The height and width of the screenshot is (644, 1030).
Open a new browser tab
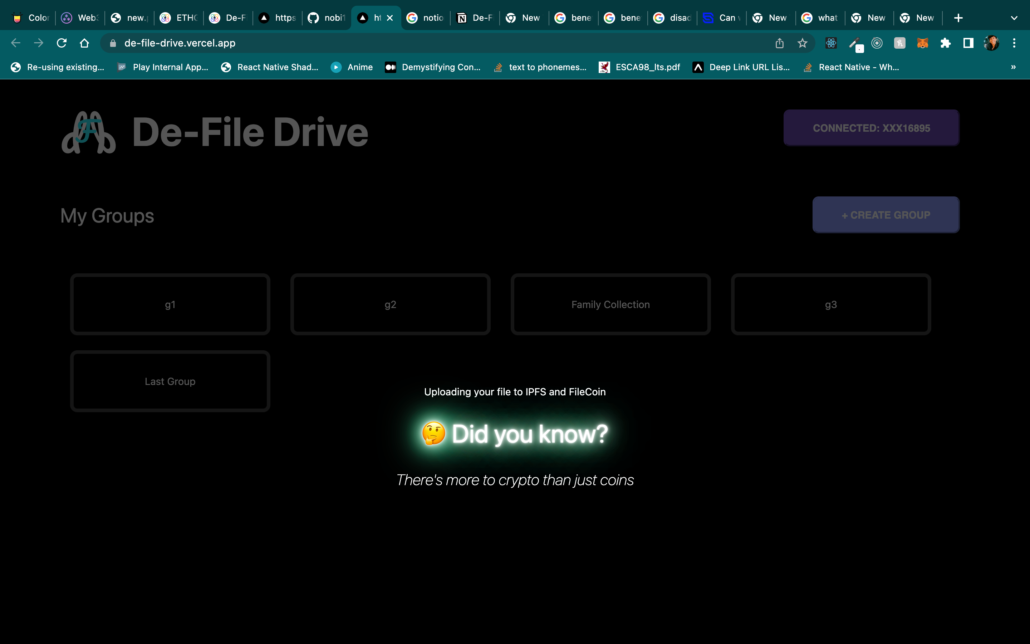click(958, 18)
